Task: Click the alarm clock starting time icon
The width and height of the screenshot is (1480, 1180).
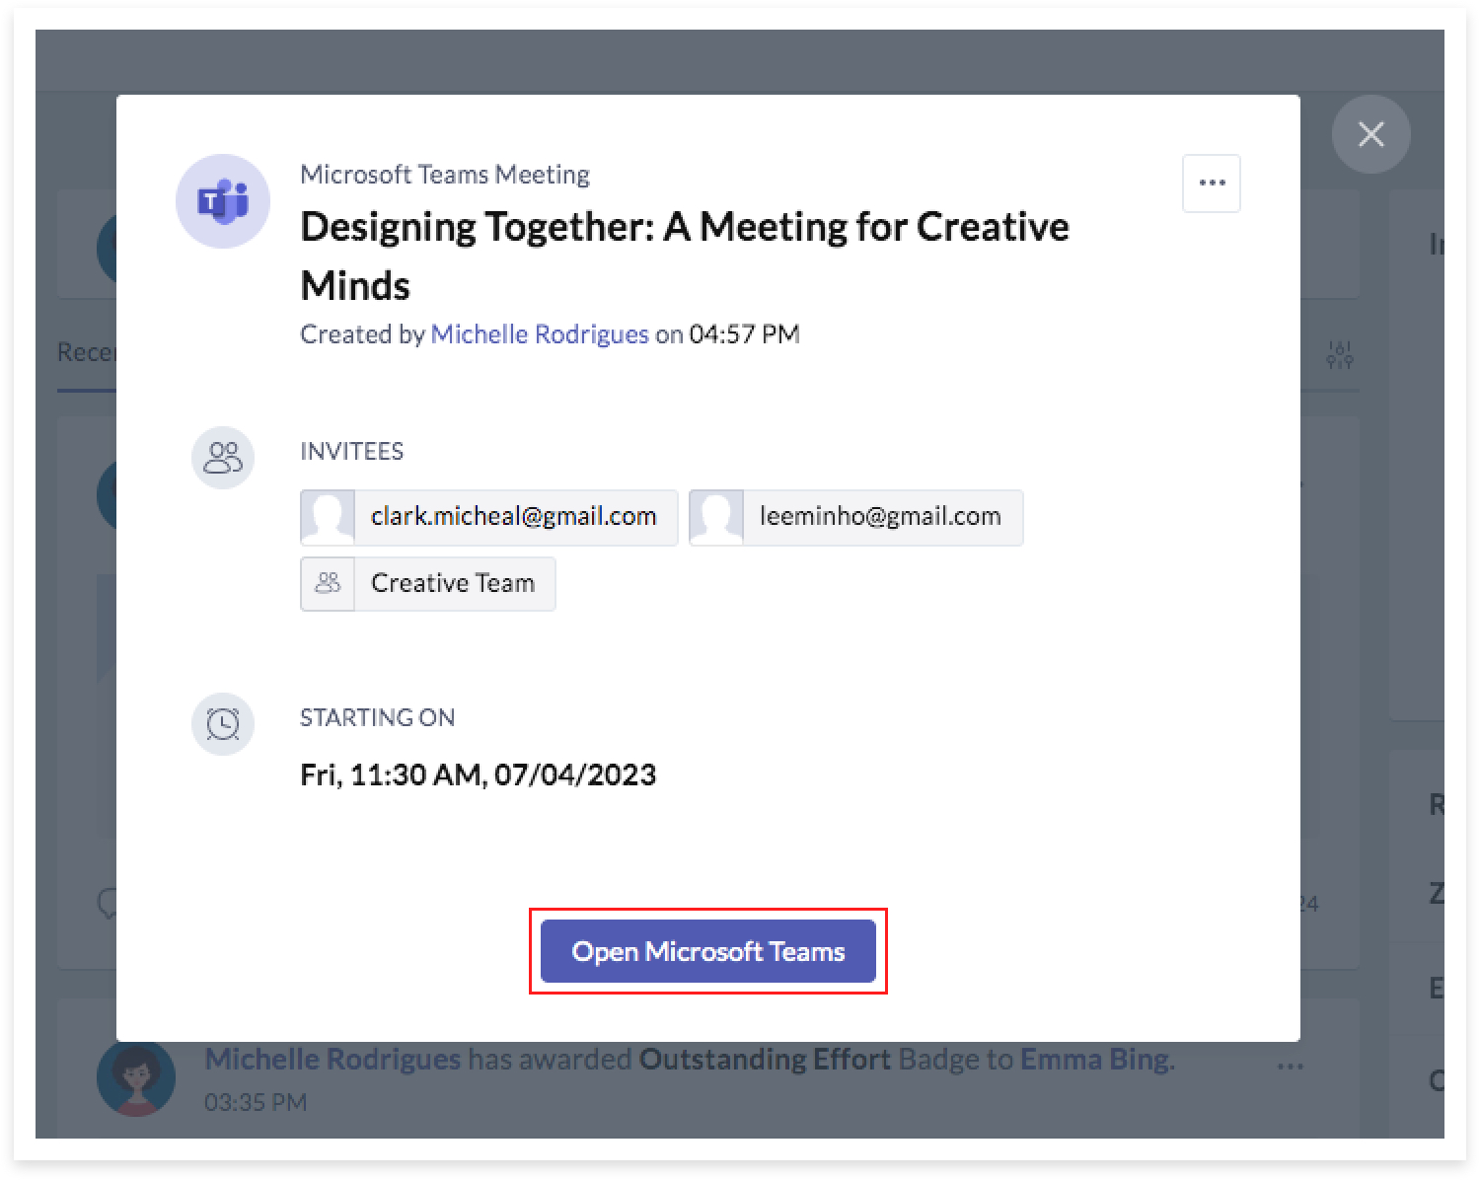Action: (x=223, y=724)
